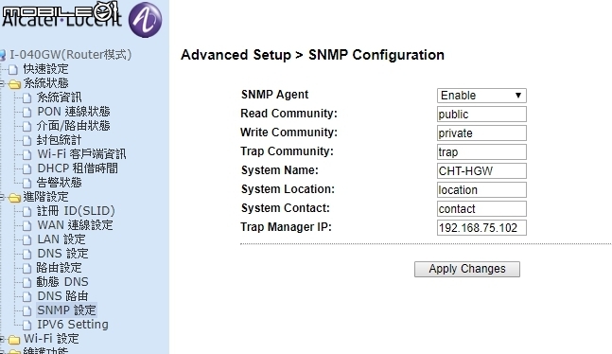The width and height of the screenshot is (612, 354).
Task: Open 介面/路由狀態 page
Action: [x=74, y=126]
